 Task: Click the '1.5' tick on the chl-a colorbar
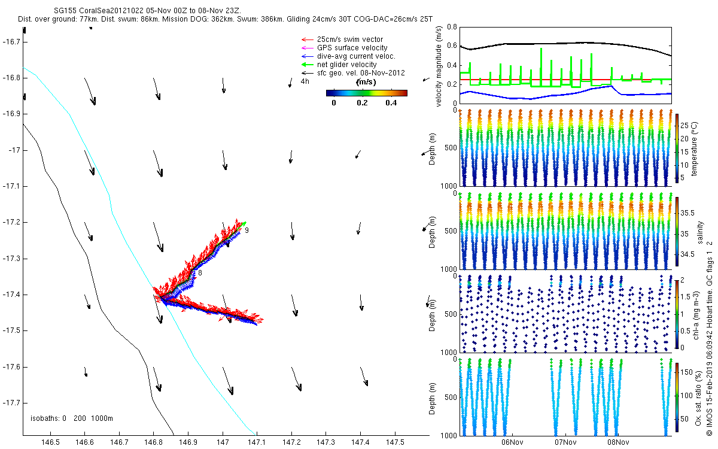[686, 297]
